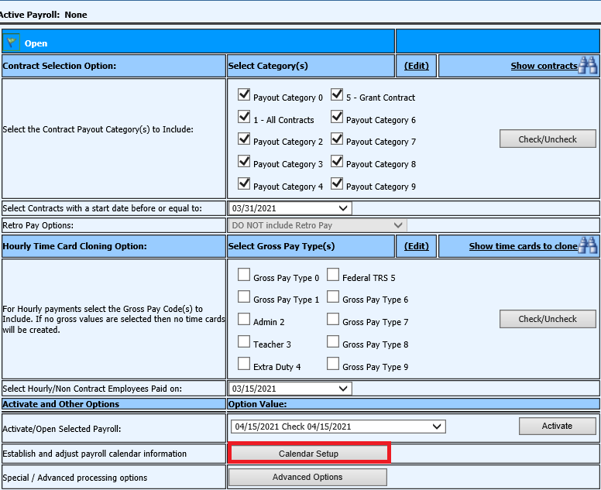Enable the Teacher 3 gross pay checkbox
The image size is (601, 490).
point(244,341)
